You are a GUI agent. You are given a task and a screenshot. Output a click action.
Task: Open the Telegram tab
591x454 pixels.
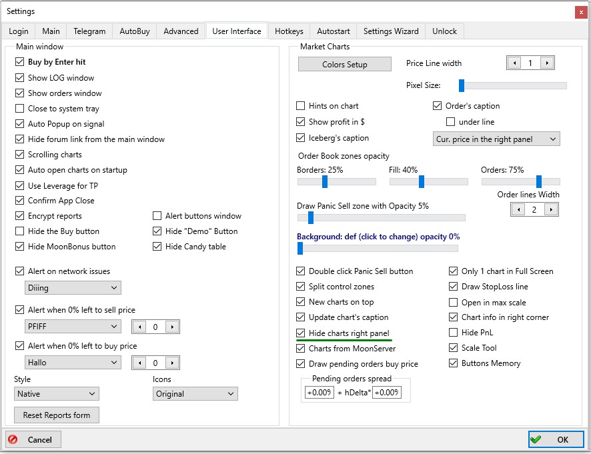pos(89,31)
